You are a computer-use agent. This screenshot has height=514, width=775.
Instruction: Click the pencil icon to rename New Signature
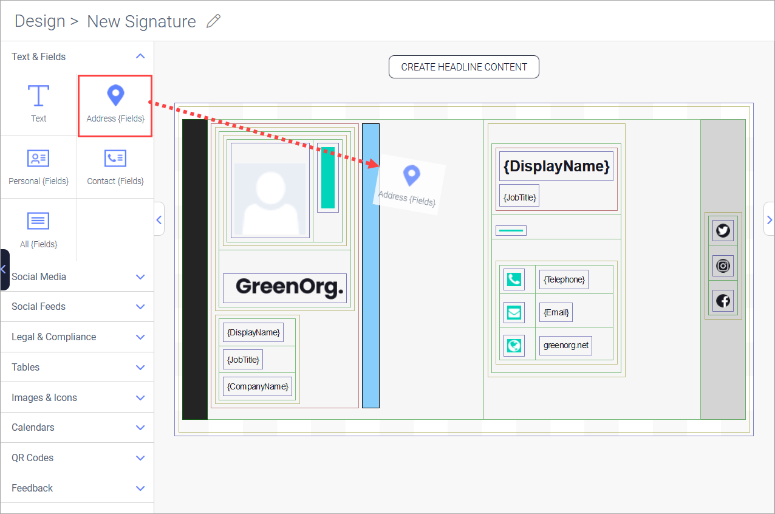coord(214,21)
